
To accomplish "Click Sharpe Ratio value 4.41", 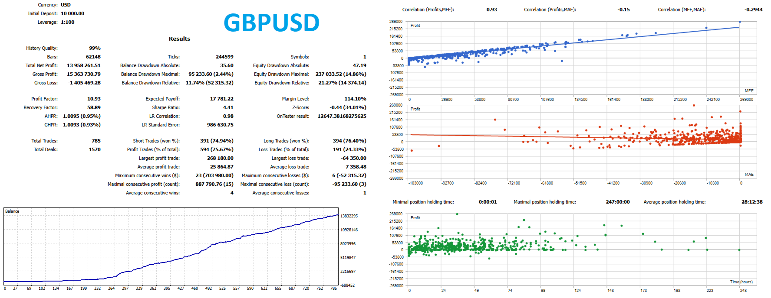I will pyautogui.click(x=228, y=107).
